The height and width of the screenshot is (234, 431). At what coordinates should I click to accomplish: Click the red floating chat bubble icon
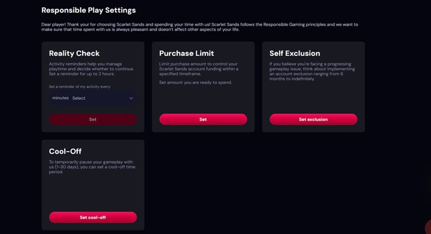[428, 228]
